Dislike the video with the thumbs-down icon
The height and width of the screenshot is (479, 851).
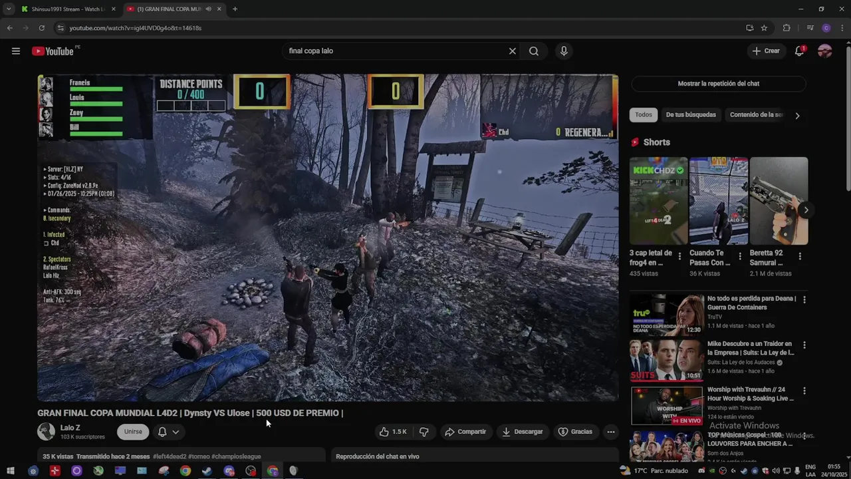(424, 432)
